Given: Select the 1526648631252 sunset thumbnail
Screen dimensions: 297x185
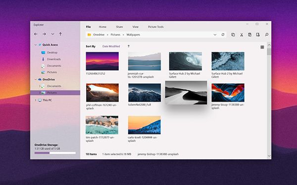Looking at the screenshot, I should click(102, 61).
